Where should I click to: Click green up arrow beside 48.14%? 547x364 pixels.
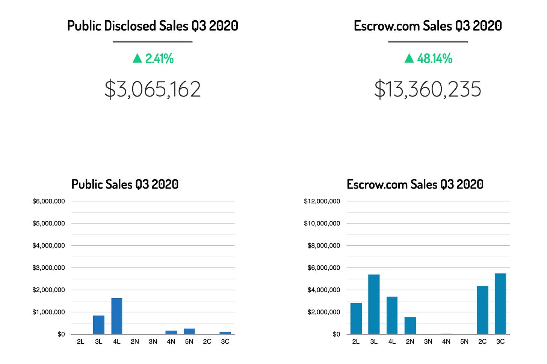point(409,58)
